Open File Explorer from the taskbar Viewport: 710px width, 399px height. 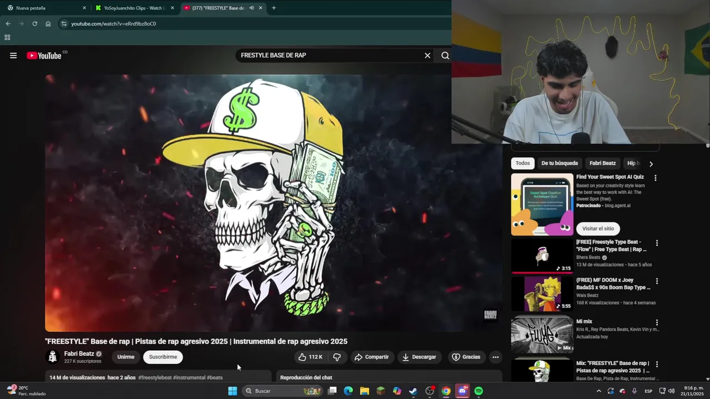tap(364, 391)
